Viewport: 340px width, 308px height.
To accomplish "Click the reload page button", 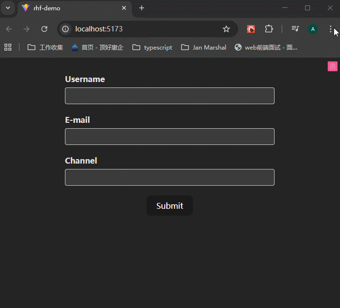I will [x=44, y=29].
